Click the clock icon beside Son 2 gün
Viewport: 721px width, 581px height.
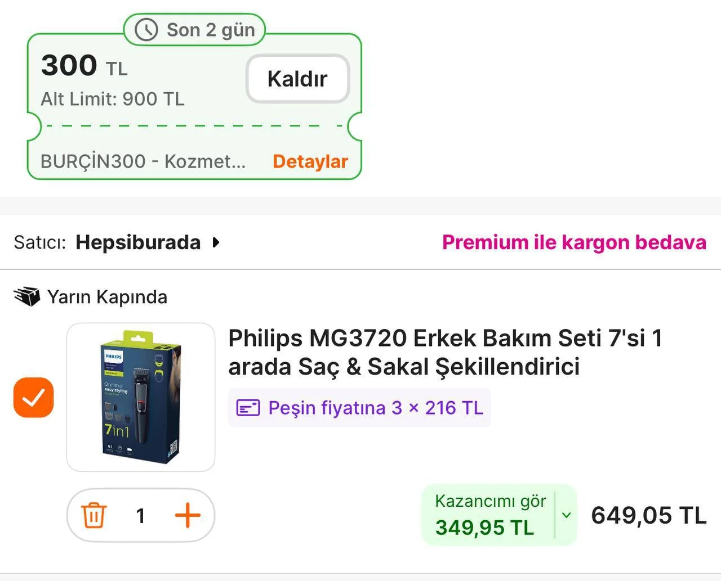146,30
